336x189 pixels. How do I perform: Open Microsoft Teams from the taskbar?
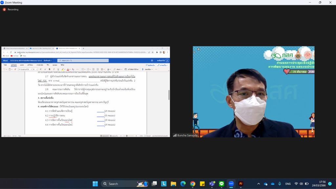[x=212, y=184]
